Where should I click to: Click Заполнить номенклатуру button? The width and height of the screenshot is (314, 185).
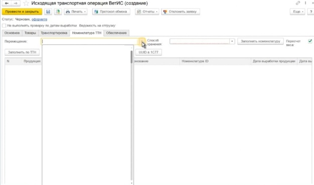pyautogui.click(x=260, y=41)
